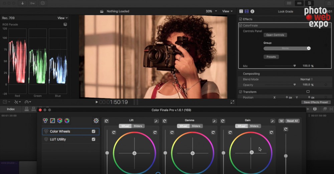
Task: Select the Curves tool icon
Action: click(x=52, y=121)
